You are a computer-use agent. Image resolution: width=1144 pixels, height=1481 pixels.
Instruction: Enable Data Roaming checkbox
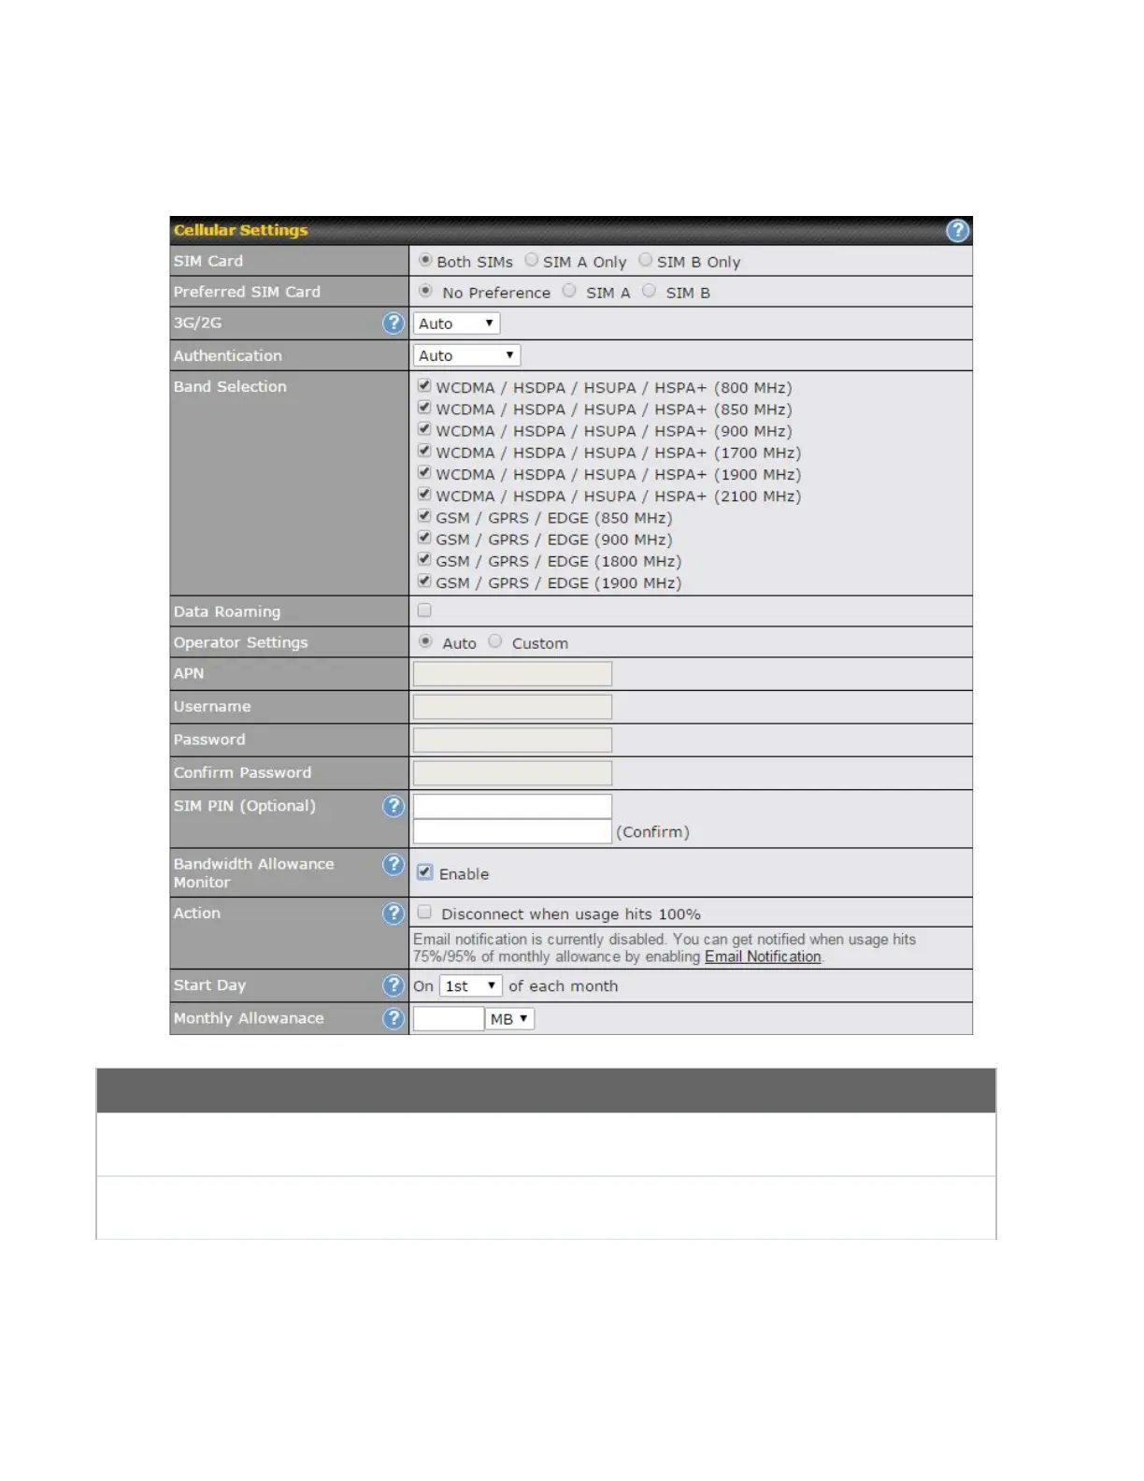pos(424,611)
